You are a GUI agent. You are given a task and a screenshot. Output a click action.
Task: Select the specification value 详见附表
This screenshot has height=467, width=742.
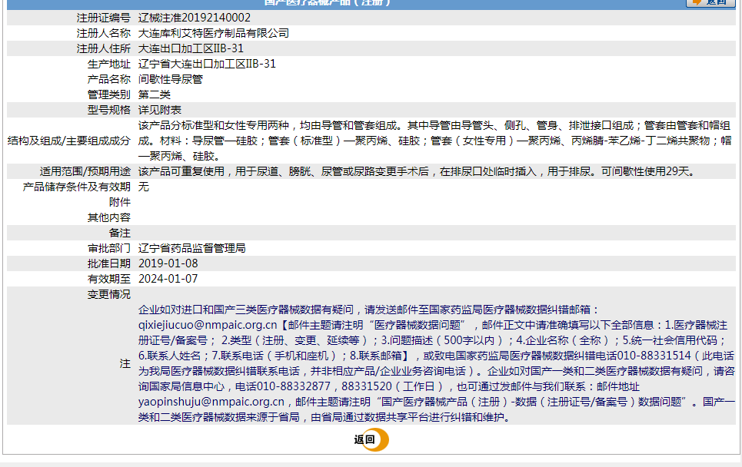coord(159,110)
